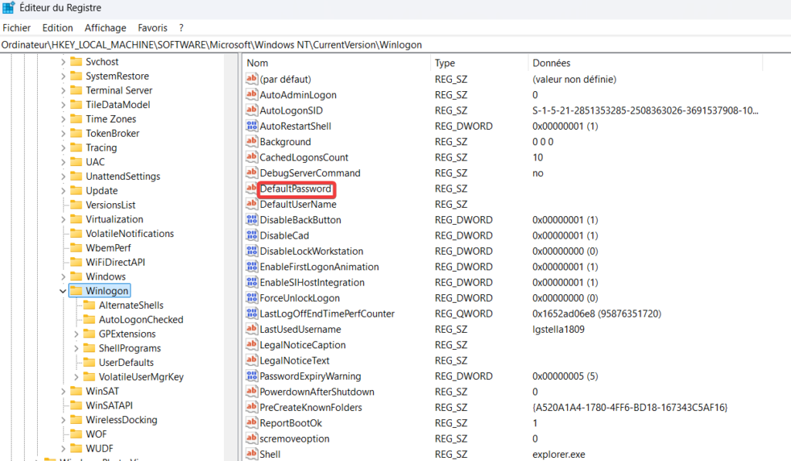Viewport: 791px width, 461px height.
Task: Open the Edition menu
Action: 57,28
